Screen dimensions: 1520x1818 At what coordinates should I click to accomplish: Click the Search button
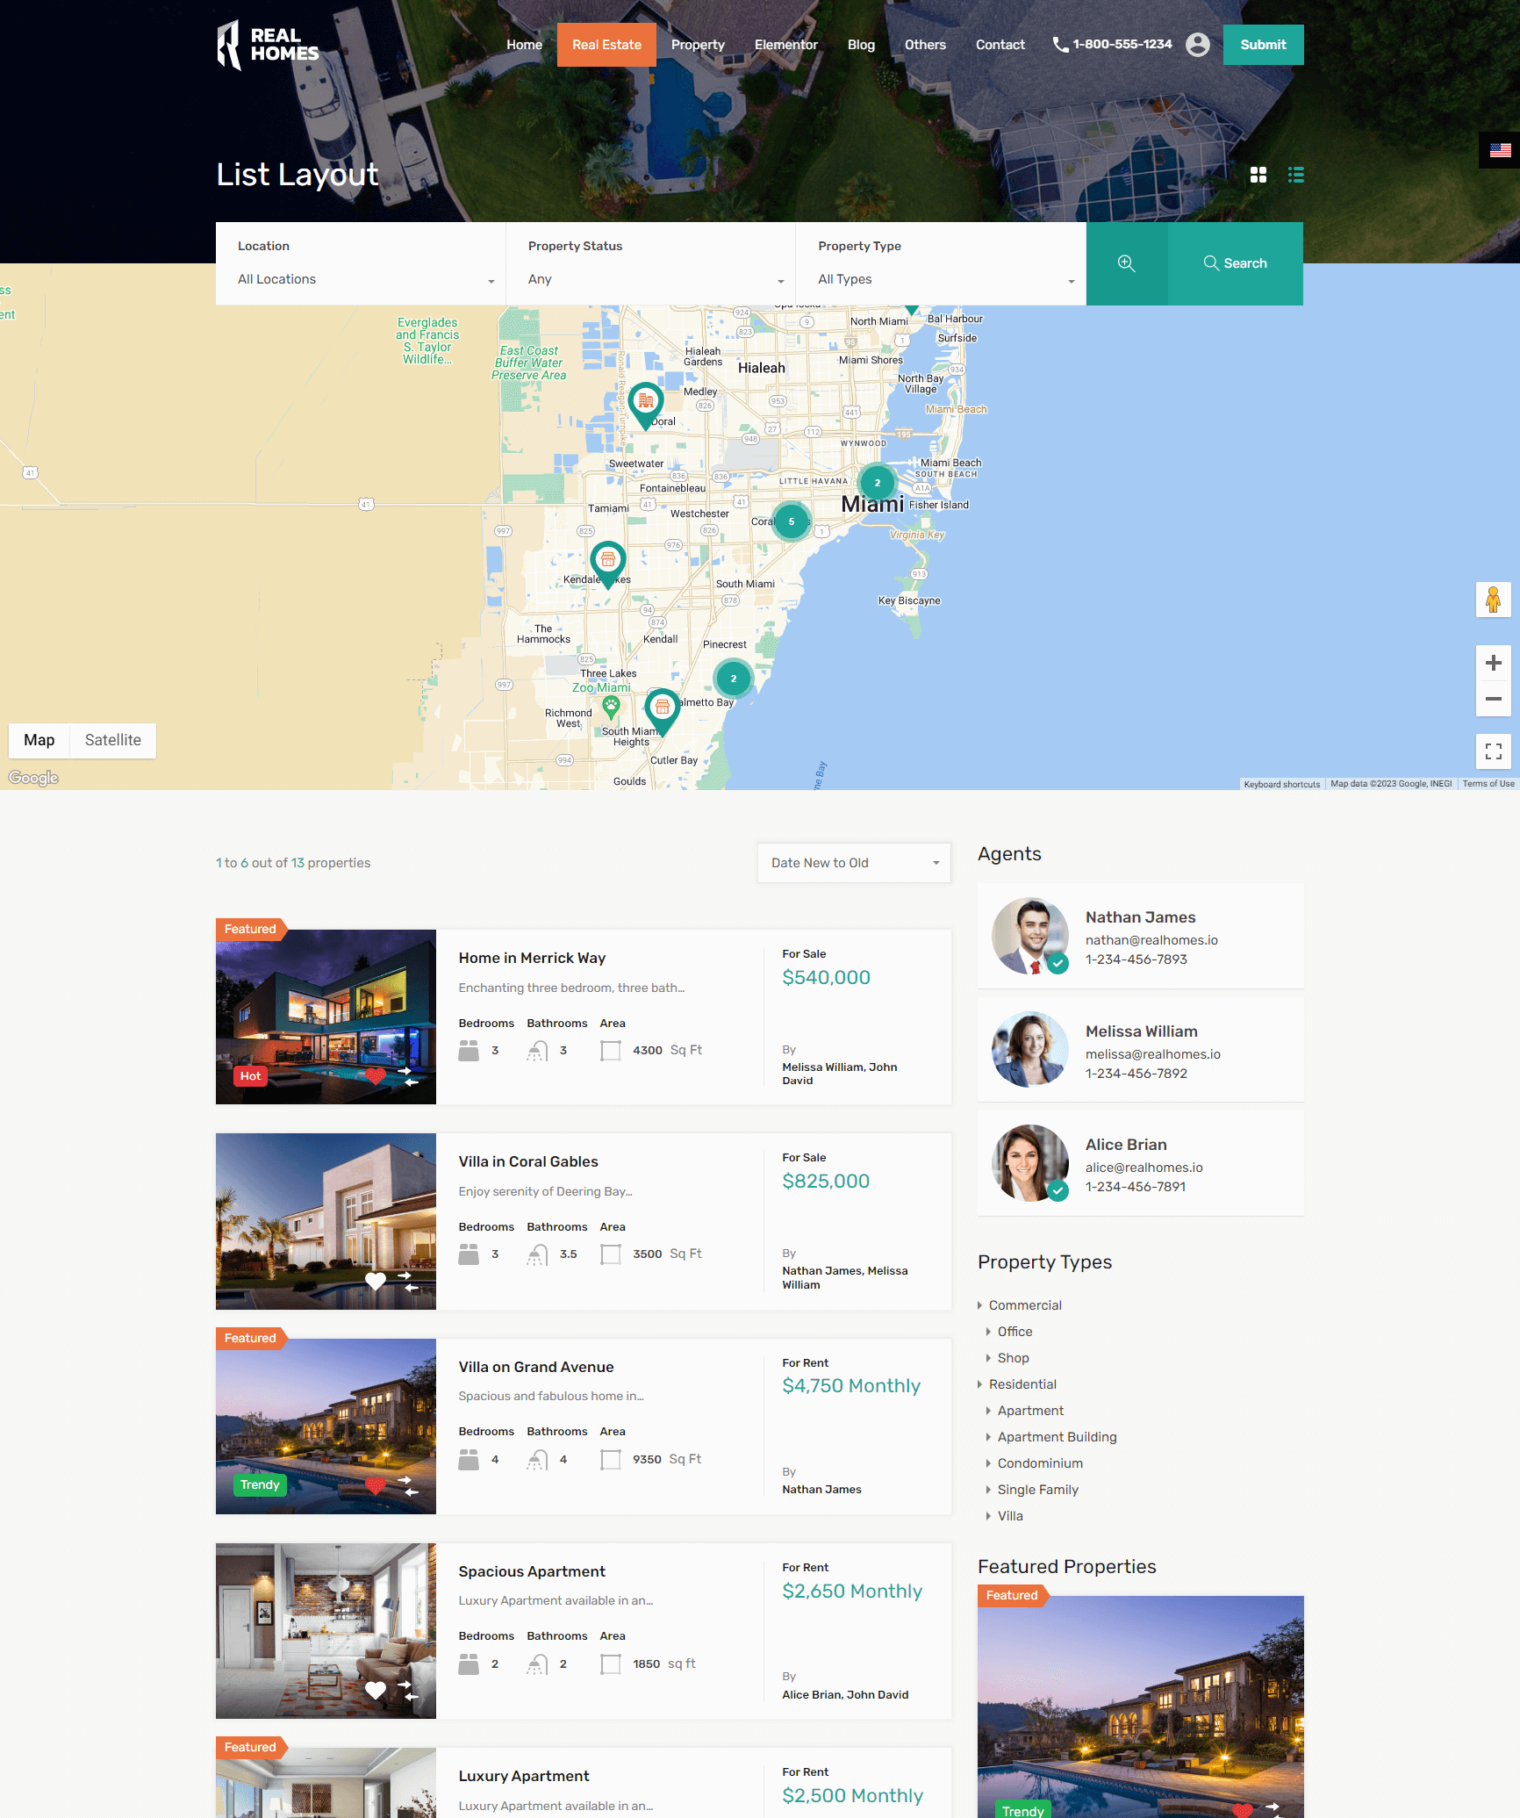pos(1236,263)
